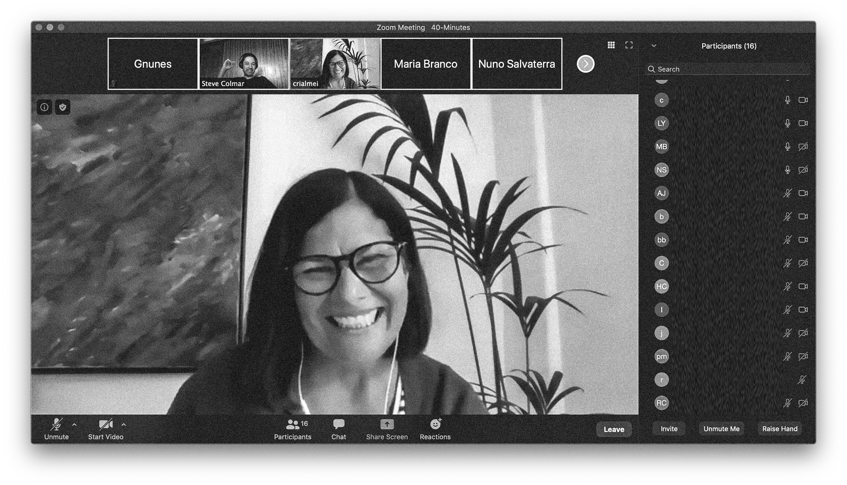Open audio options arrow beside Unmute
This screenshot has height=485, width=847.
(74, 424)
